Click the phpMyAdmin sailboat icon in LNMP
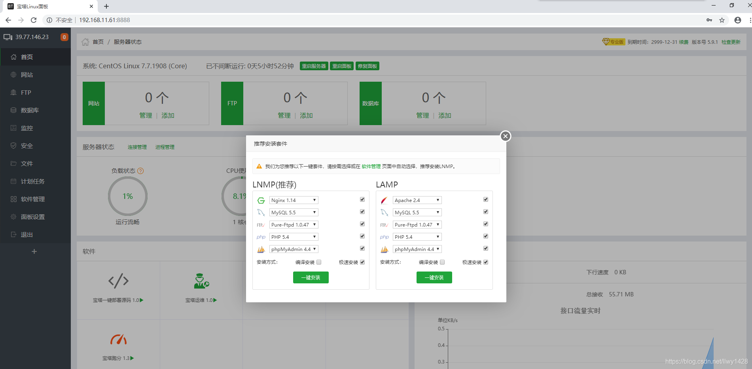The height and width of the screenshot is (369, 752). point(261,249)
